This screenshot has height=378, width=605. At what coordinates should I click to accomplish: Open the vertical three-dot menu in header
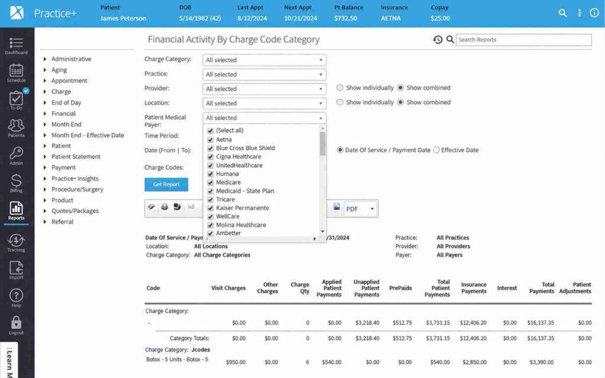[579, 13]
